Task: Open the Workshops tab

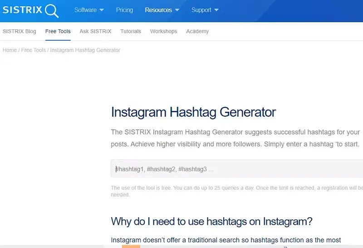Action: (x=163, y=31)
